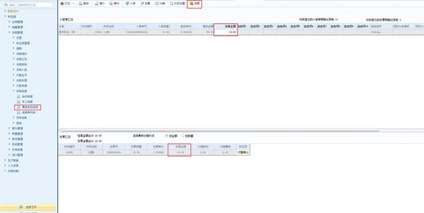Expand the 库存管理 tree node
Screen dimensions: 424x213
coord(9,139)
